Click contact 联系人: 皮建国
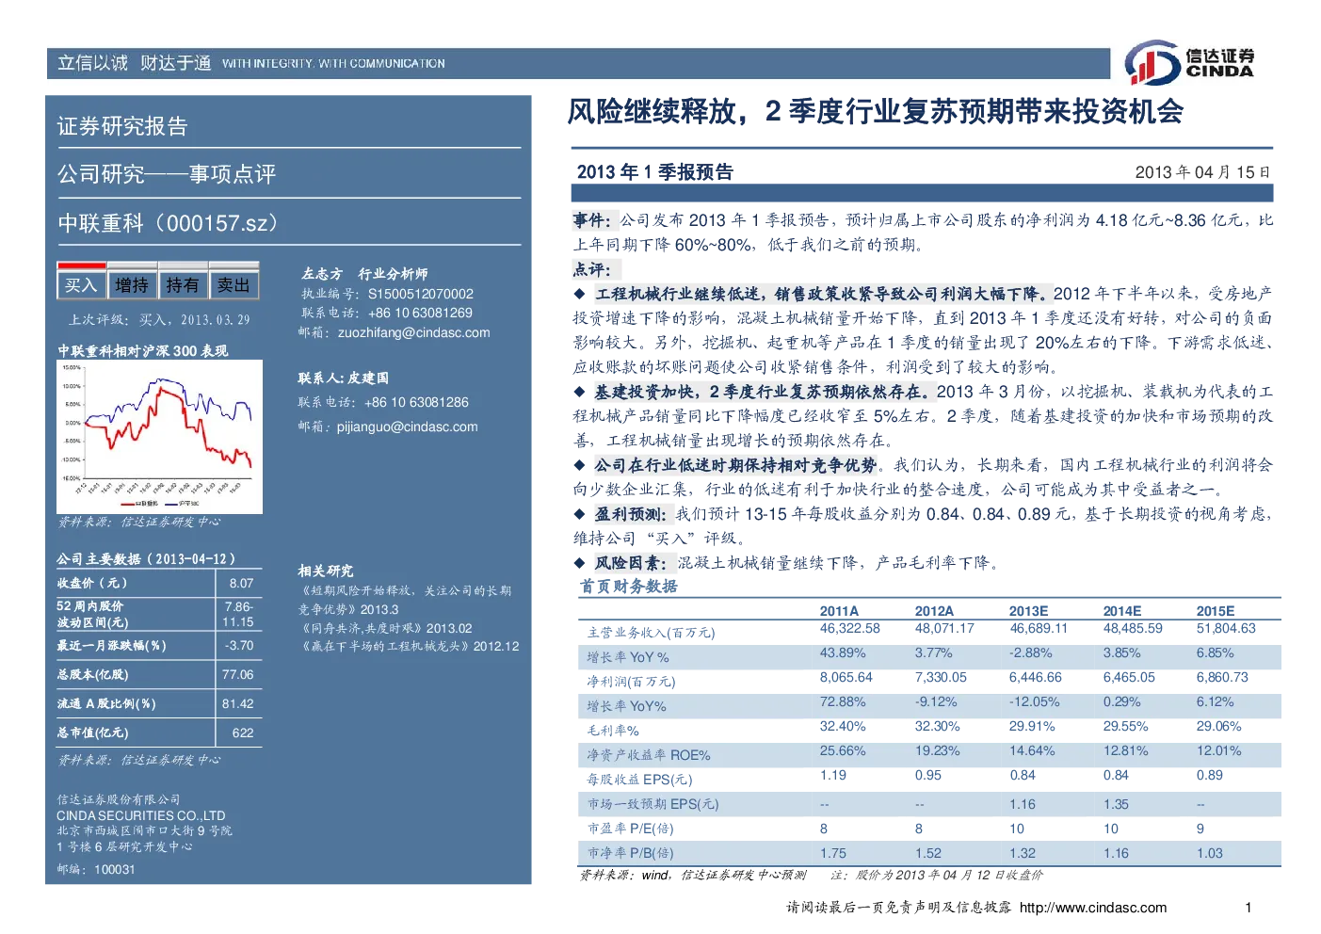This screenshot has height=934, width=1321. pos(344,378)
